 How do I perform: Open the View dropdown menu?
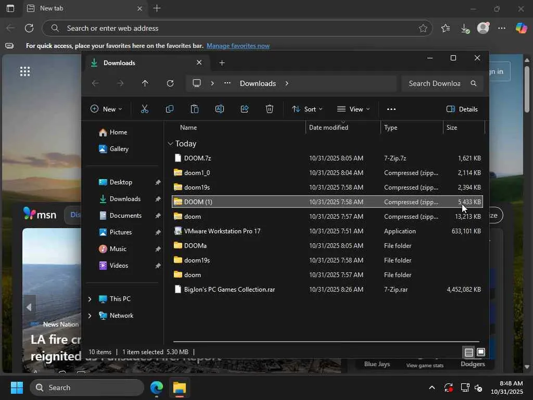click(x=353, y=109)
